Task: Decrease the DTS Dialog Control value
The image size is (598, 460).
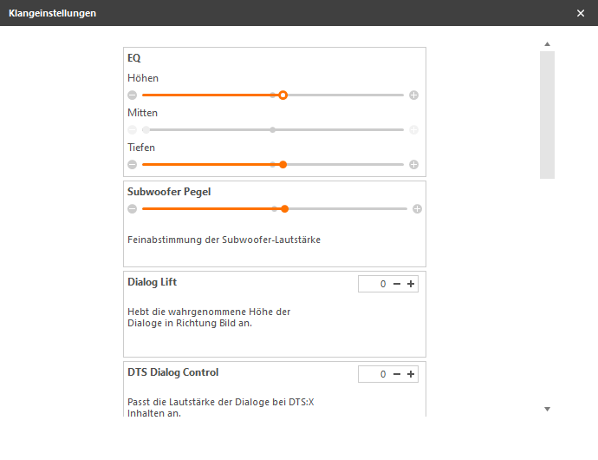Action: tap(397, 374)
